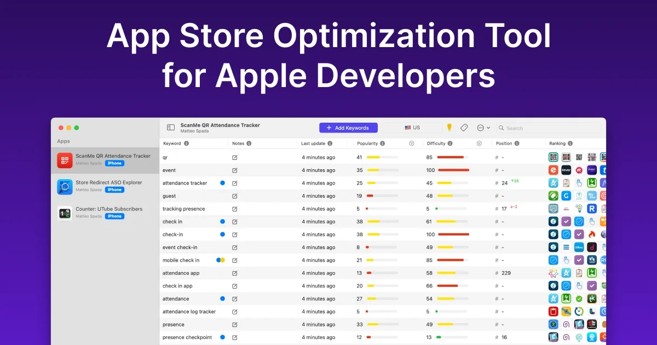This screenshot has width=657, height=345.
Task: Click the sidebar panel toggle icon near the app title
Action: pyautogui.click(x=170, y=127)
